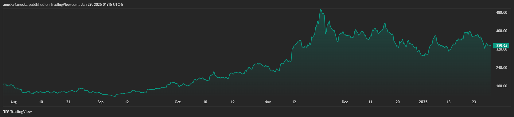Click the 160.00 price axis label

coord(501,86)
